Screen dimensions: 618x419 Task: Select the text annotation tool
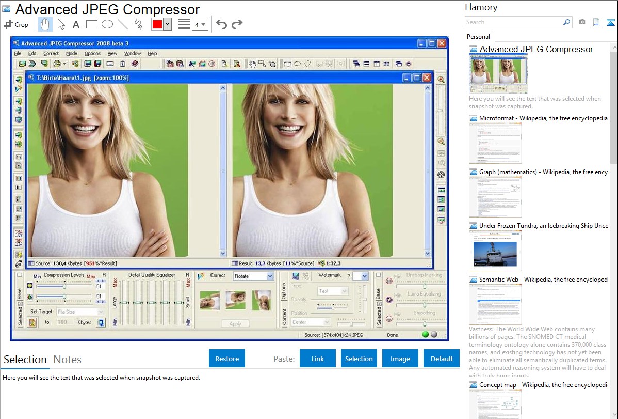pos(76,24)
